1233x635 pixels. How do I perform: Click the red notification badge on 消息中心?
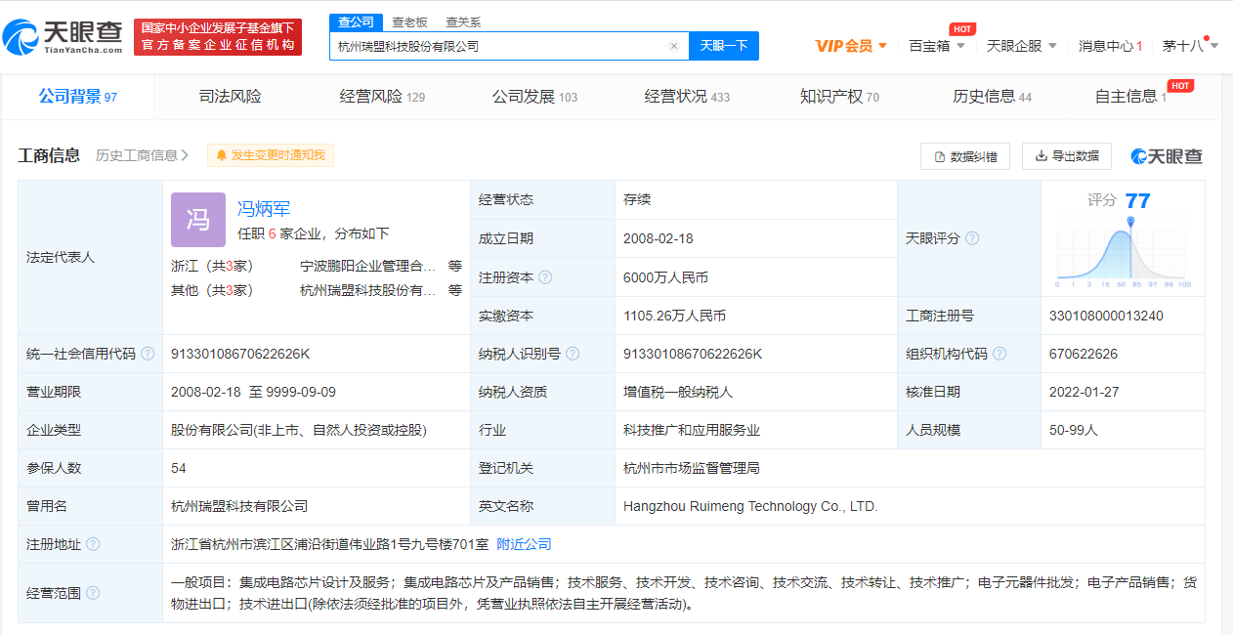tap(1139, 46)
